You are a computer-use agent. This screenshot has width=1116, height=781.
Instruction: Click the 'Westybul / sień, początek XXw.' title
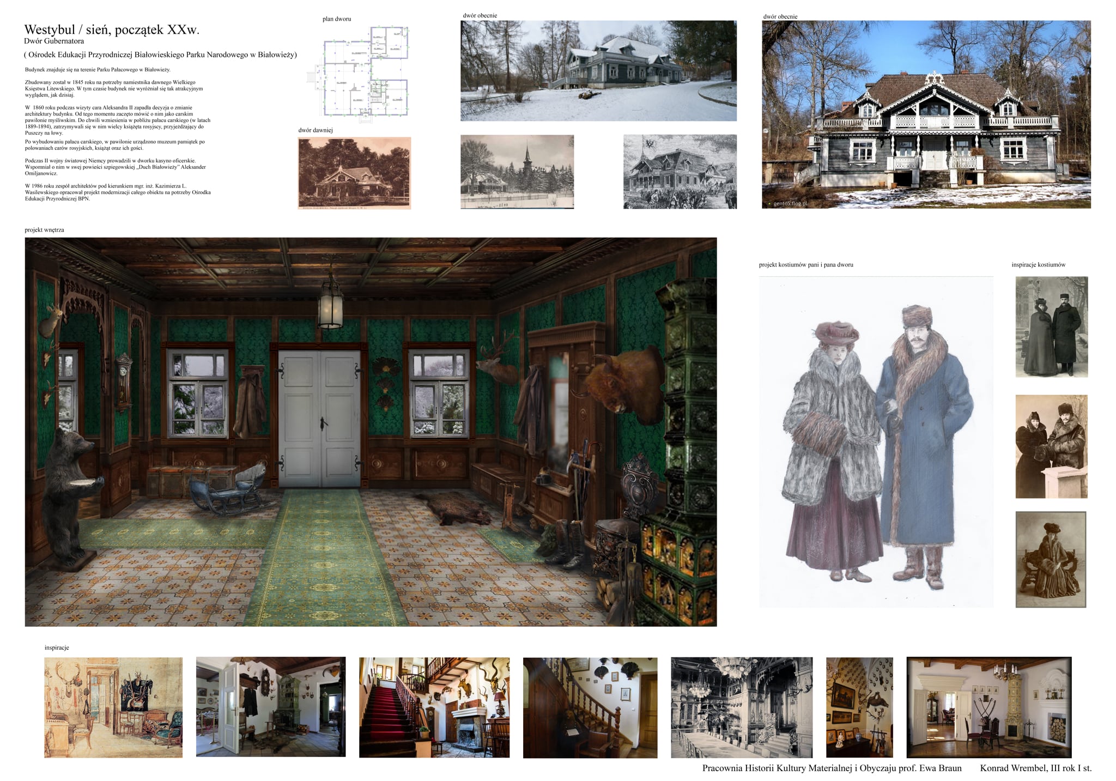pyautogui.click(x=112, y=30)
